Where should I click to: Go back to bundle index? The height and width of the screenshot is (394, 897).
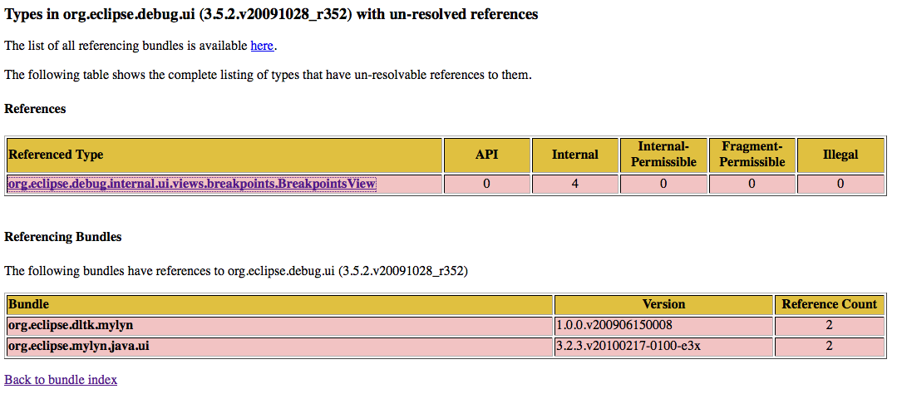point(61,380)
